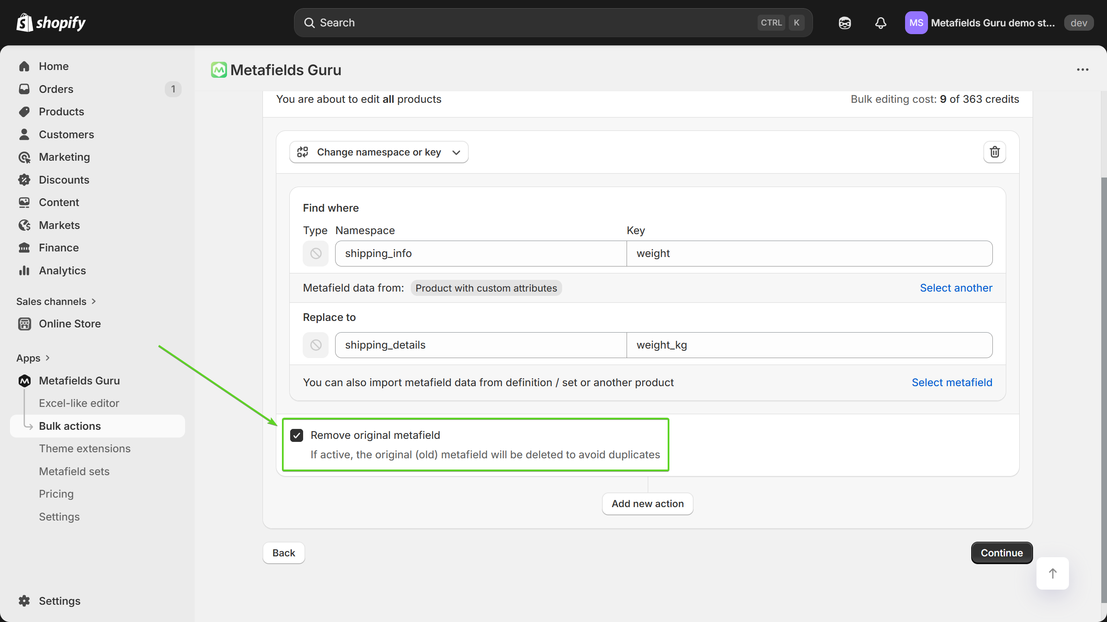1107x622 pixels.
Task: Open notifications bell icon
Action: pyautogui.click(x=880, y=23)
